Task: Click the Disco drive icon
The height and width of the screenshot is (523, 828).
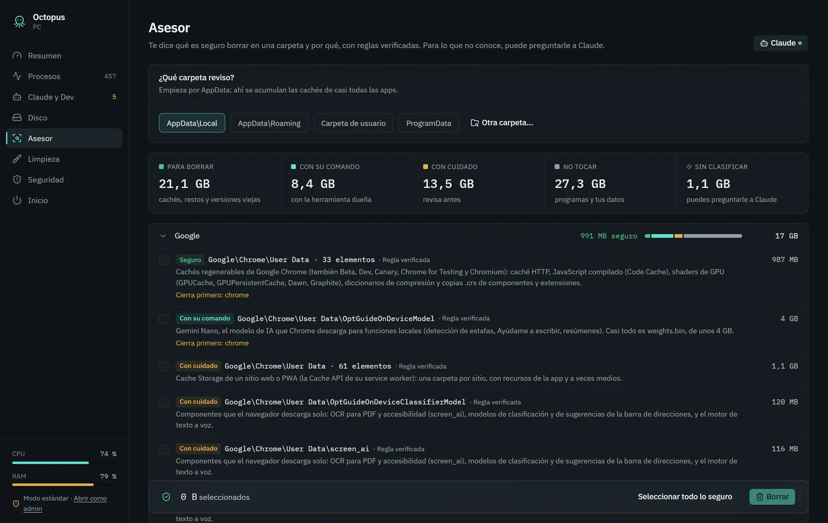Action: coord(17,118)
